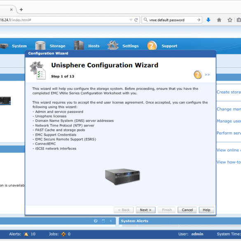The width and height of the screenshot is (241, 241).
Task: Close the current browser tab
Action: coord(11,9)
